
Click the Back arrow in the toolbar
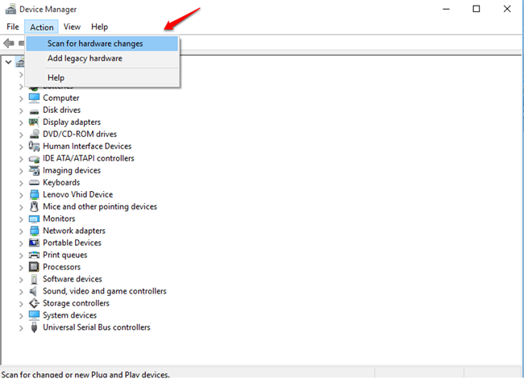click(10, 44)
